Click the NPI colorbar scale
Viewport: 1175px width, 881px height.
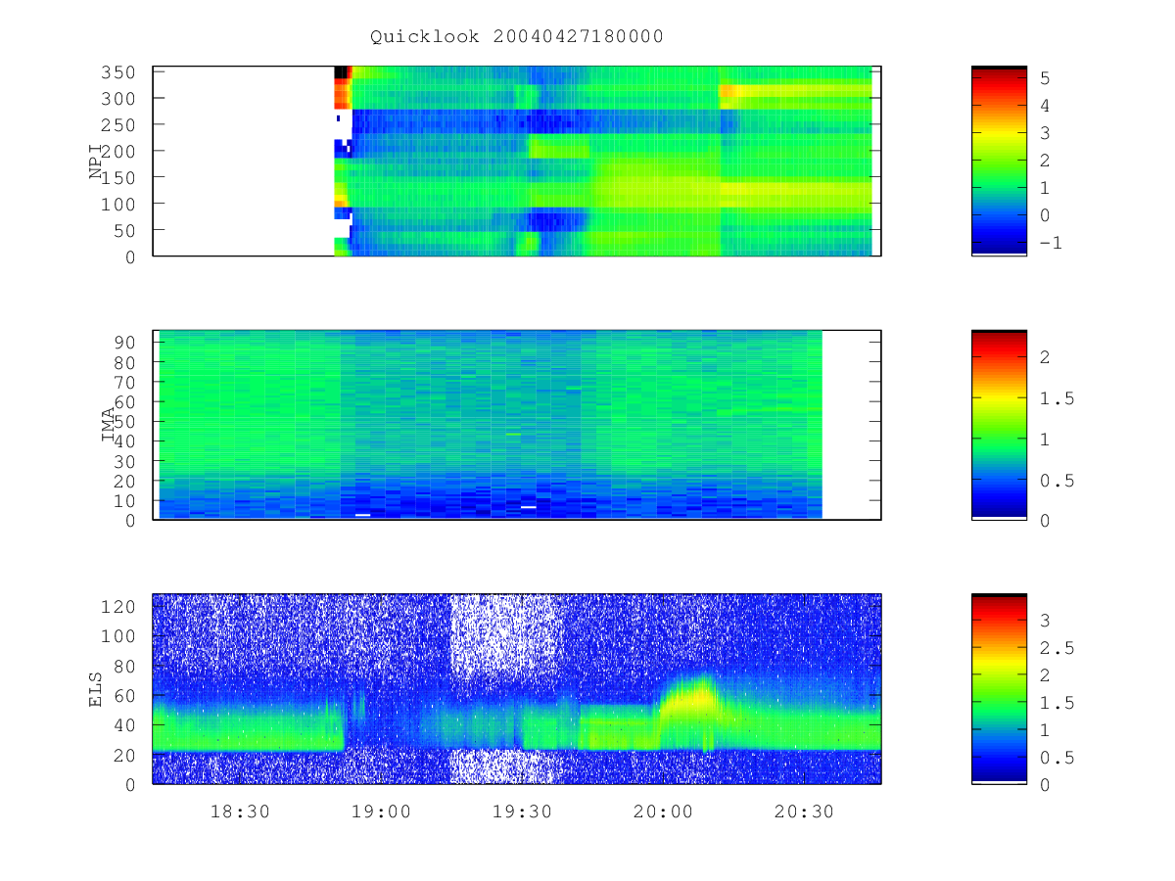coord(999,162)
